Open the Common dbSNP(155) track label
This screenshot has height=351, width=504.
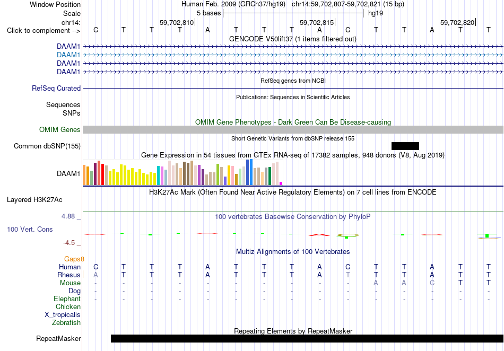point(47,146)
